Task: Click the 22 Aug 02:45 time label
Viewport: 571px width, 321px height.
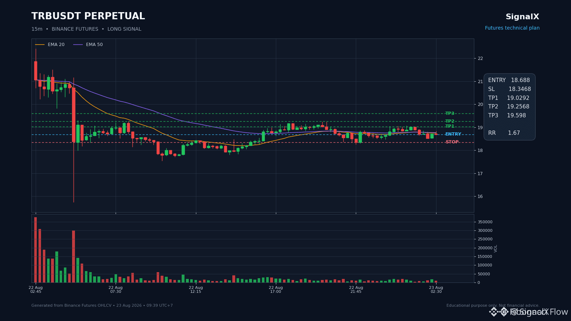Action: 36,290
